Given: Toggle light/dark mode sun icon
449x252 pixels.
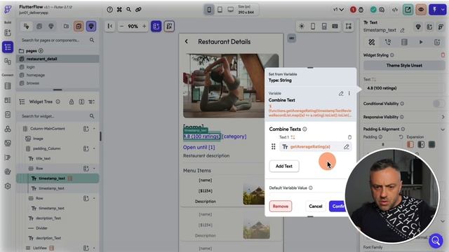Looking at the screenshot, I should 302,27.
